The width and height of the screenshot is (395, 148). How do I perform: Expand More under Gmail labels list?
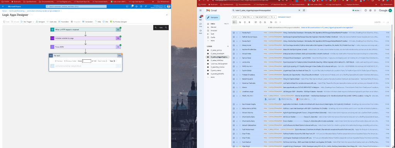click(x=213, y=77)
